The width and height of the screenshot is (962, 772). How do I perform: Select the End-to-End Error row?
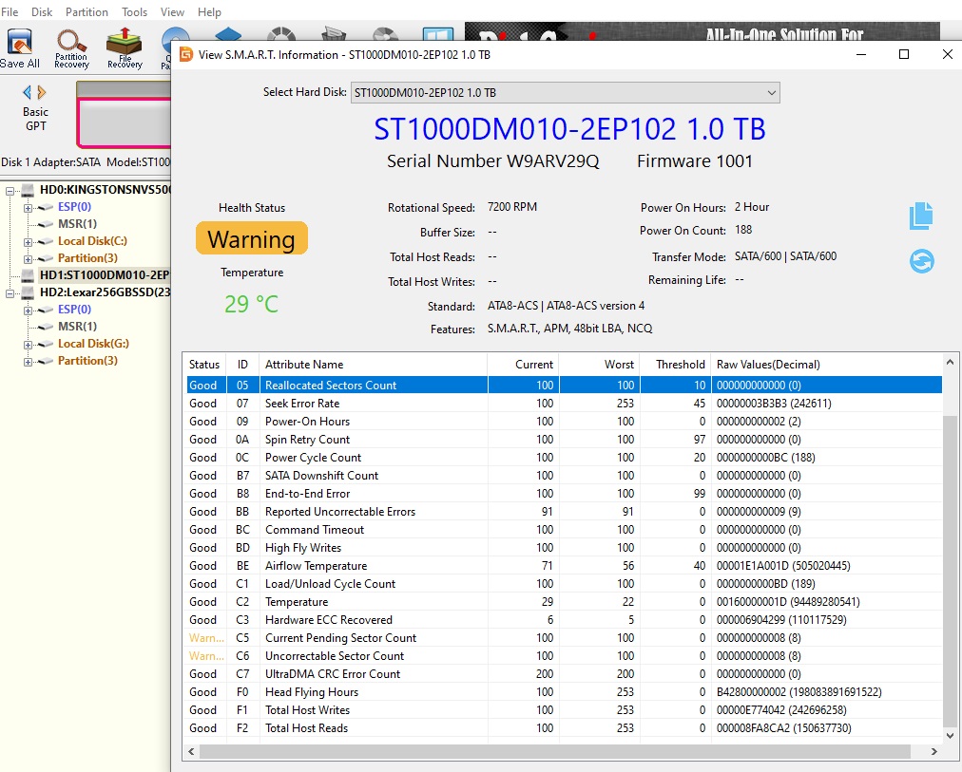point(563,494)
